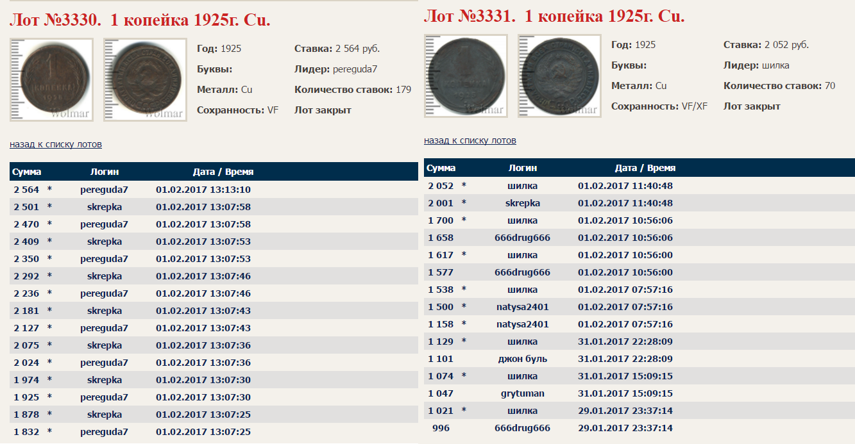
Task: Open the denomination-side coin photo of lot 3330
Action: pyautogui.click(x=51, y=79)
